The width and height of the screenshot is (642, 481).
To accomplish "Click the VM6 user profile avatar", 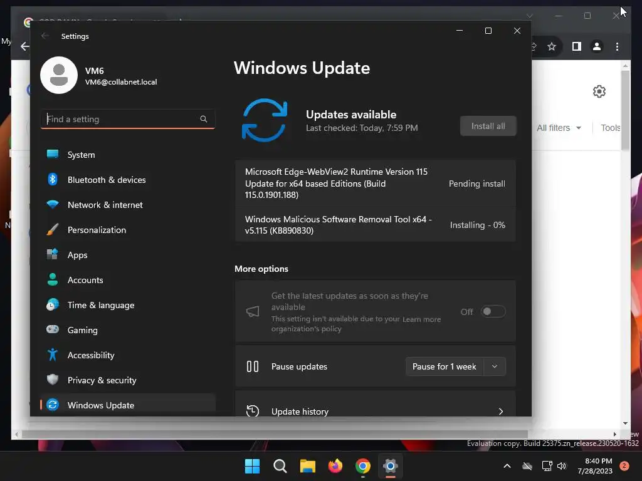I will point(59,75).
